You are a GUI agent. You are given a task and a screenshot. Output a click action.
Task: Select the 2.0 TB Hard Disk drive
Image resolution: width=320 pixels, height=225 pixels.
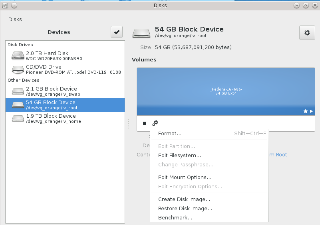pyautogui.click(x=65, y=55)
